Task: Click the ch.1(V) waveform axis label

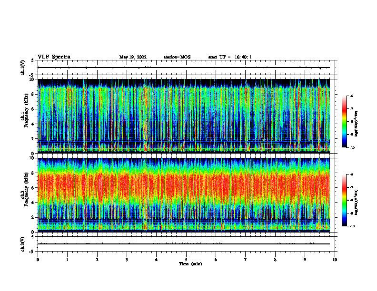Action: coord(23,68)
